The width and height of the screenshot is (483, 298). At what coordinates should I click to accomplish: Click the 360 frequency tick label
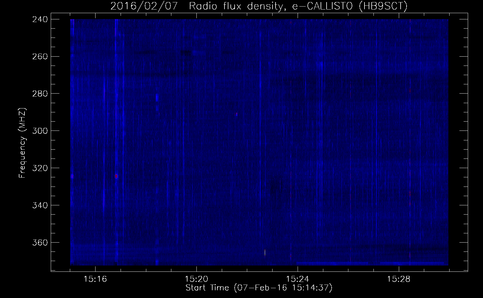[x=40, y=243]
